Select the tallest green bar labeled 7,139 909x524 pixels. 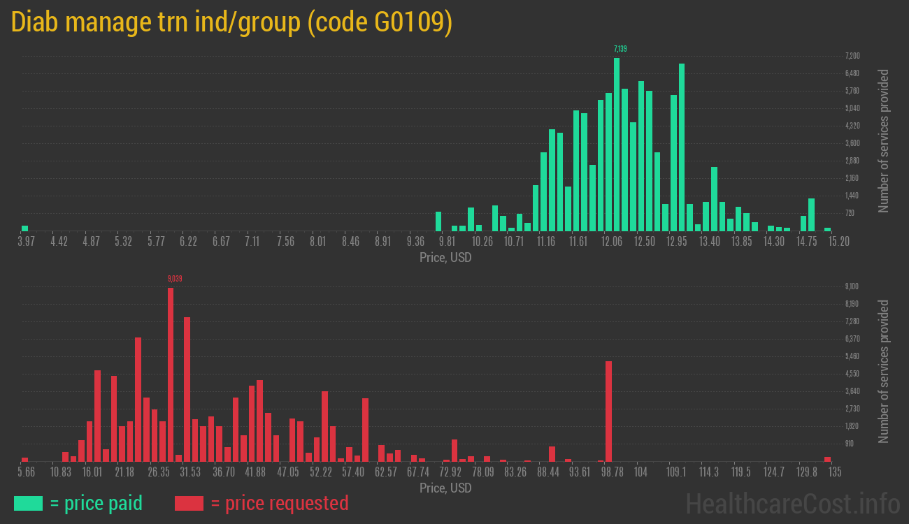pos(617,143)
